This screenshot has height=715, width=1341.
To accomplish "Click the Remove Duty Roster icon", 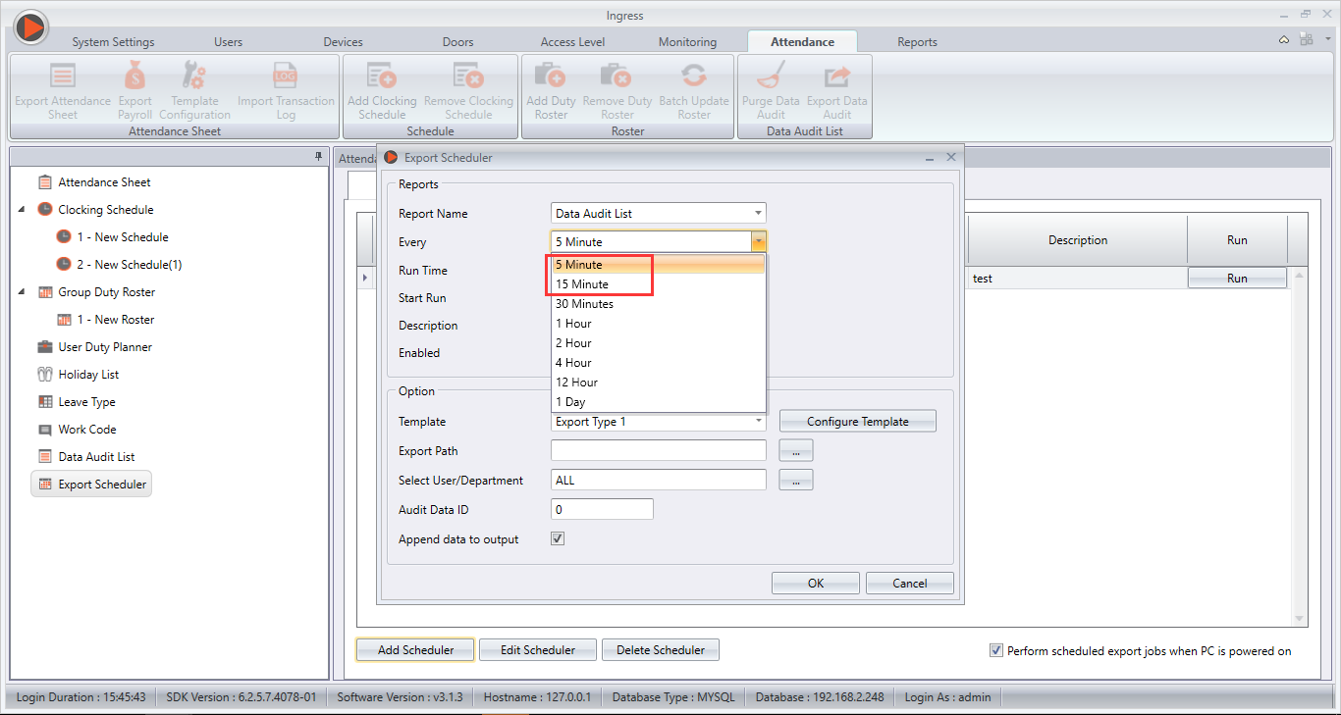I will [617, 77].
